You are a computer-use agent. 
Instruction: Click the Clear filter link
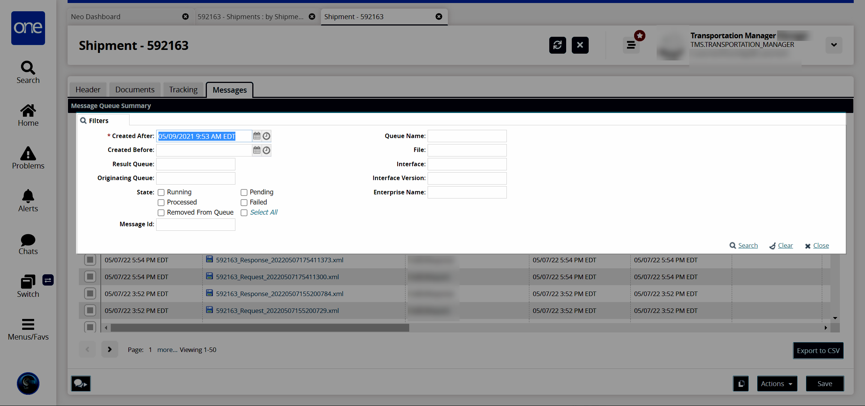tap(785, 245)
